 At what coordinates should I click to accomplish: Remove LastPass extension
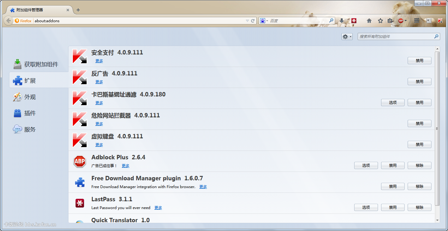419,208
